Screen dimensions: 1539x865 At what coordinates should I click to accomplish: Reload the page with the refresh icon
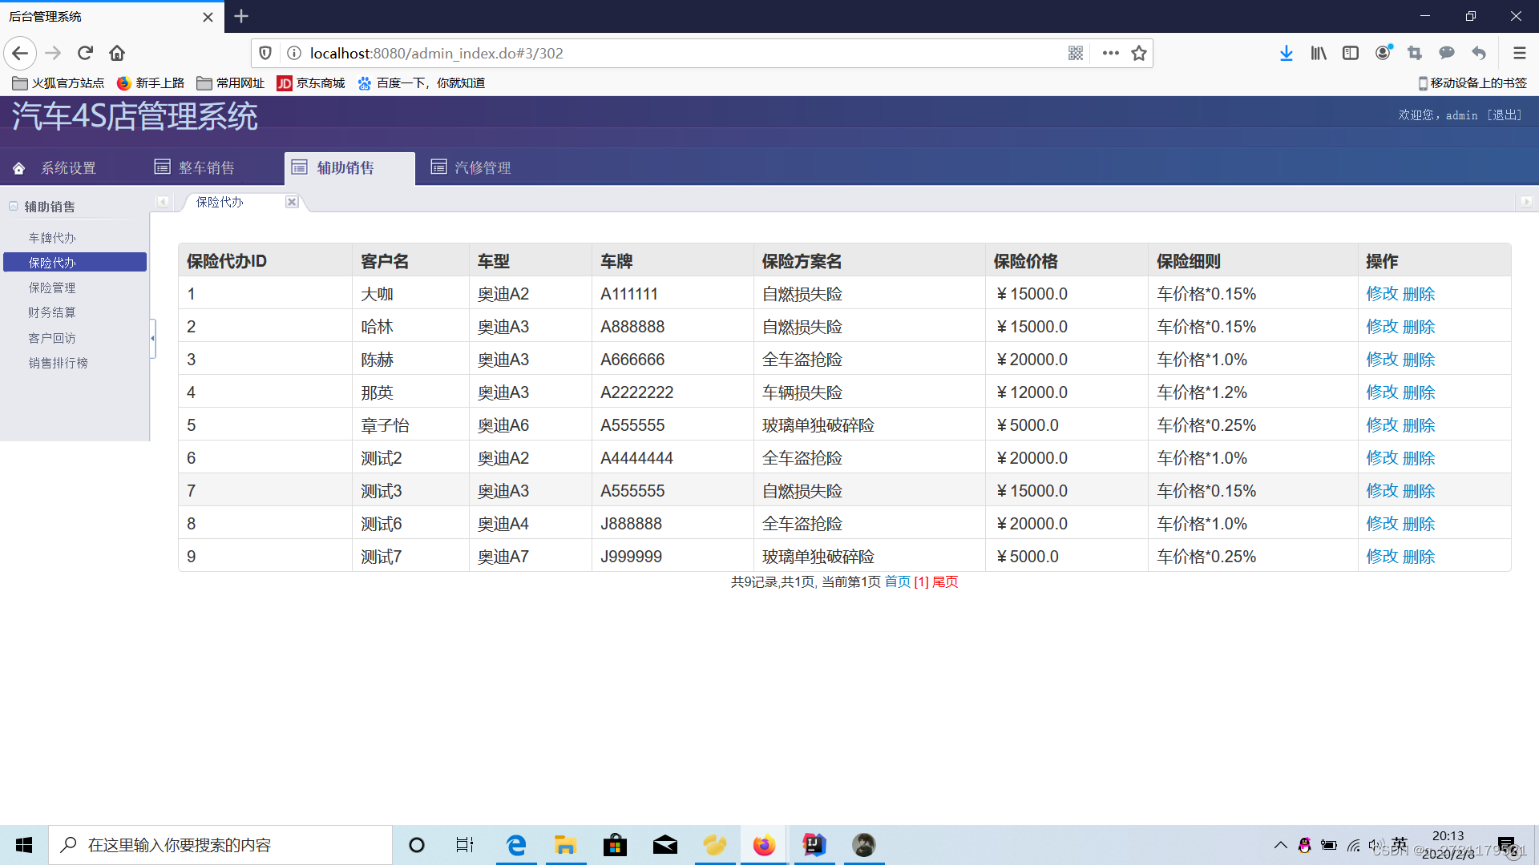[x=85, y=53]
